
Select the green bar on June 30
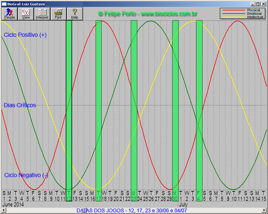(175, 105)
